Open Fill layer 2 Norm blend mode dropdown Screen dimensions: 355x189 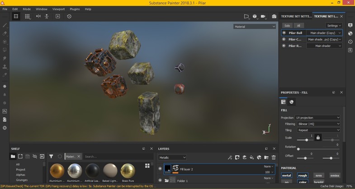pyautogui.click(x=269, y=166)
